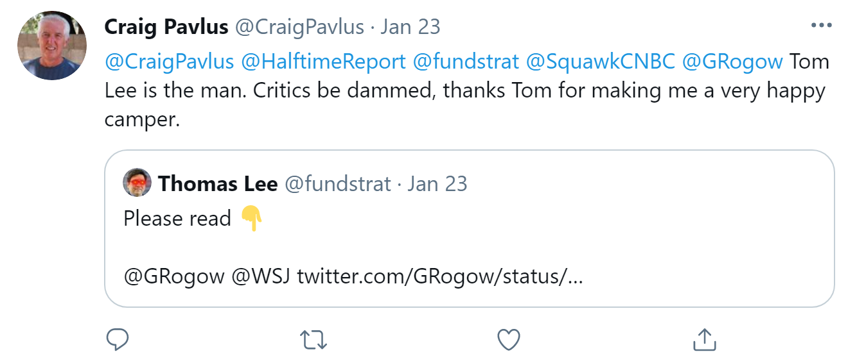Click the reply speech bubble icon
The height and width of the screenshot is (361, 848).
pos(118,340)
